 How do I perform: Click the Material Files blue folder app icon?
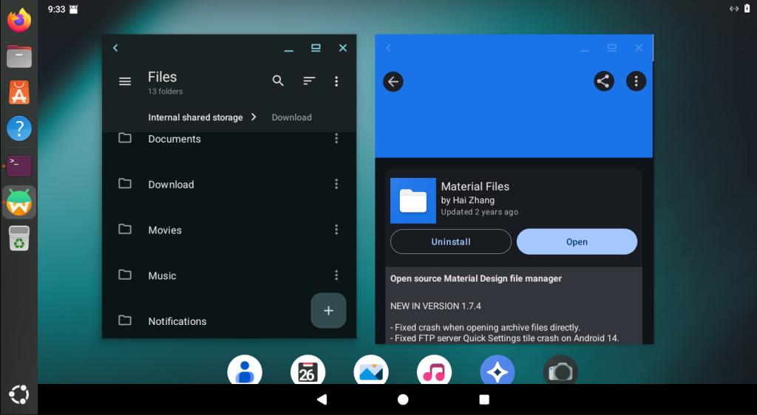pos(413,200)
